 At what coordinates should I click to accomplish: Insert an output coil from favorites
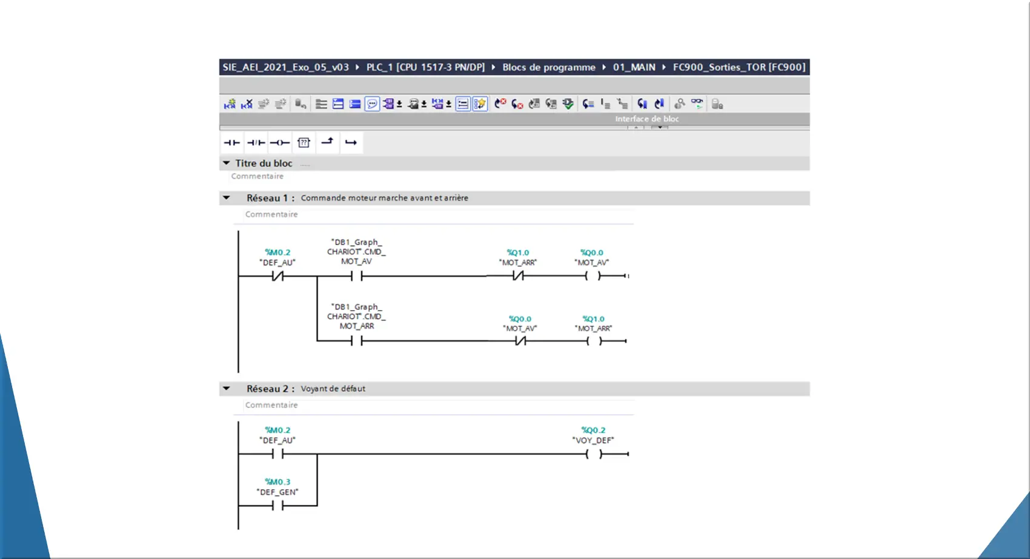(x=279, y=143)
